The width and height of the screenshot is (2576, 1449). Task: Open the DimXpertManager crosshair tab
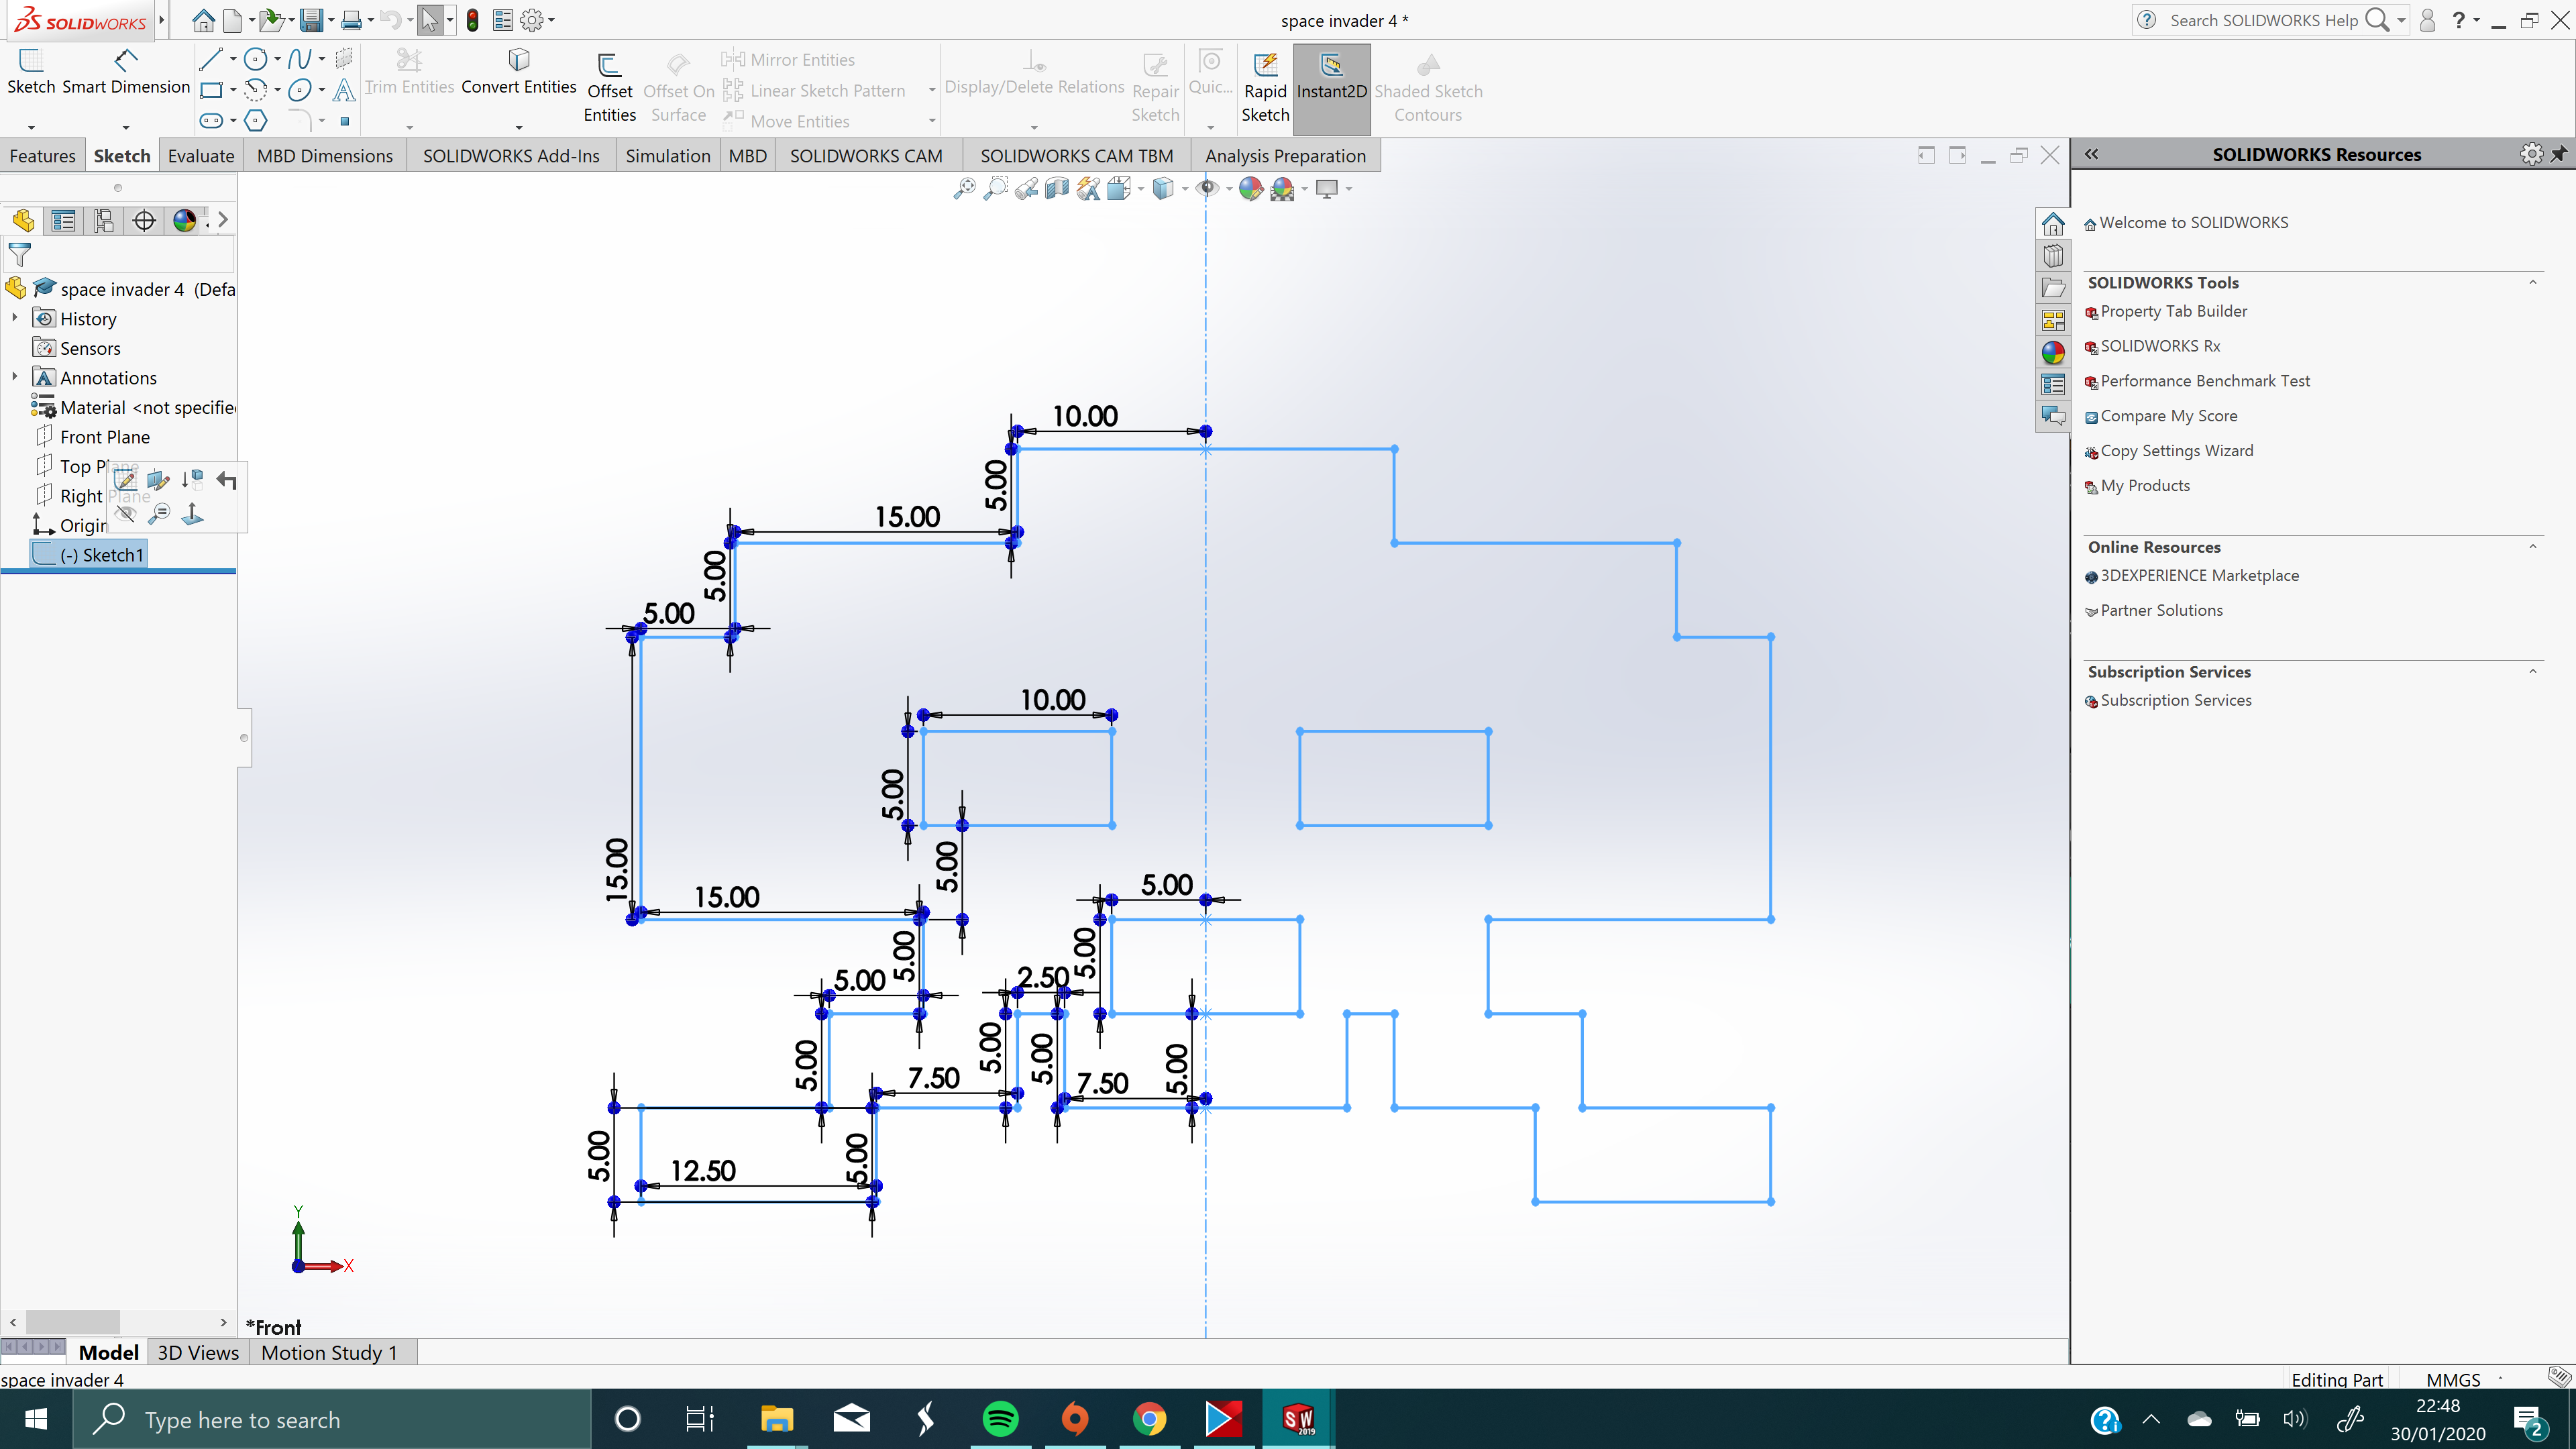[x=144, y=221]
